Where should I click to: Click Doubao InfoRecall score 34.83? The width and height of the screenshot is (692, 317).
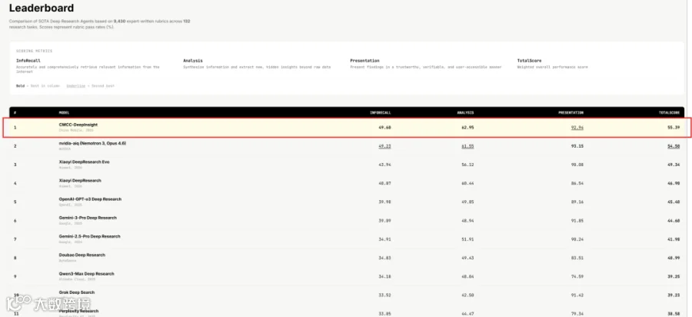coord(385,258)
